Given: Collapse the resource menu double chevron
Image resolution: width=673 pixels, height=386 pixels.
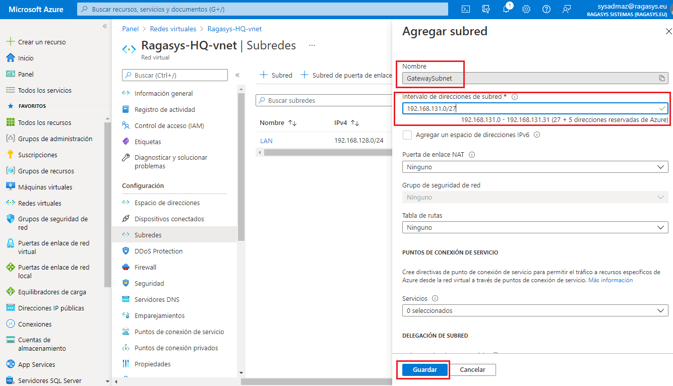Looking at the screenshot, I should tap(237, 75).
